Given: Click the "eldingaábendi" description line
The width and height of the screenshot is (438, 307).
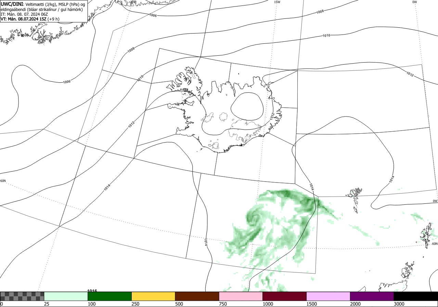Looking at the screenshot, I should pyautogui.click(x=42, y=9).
